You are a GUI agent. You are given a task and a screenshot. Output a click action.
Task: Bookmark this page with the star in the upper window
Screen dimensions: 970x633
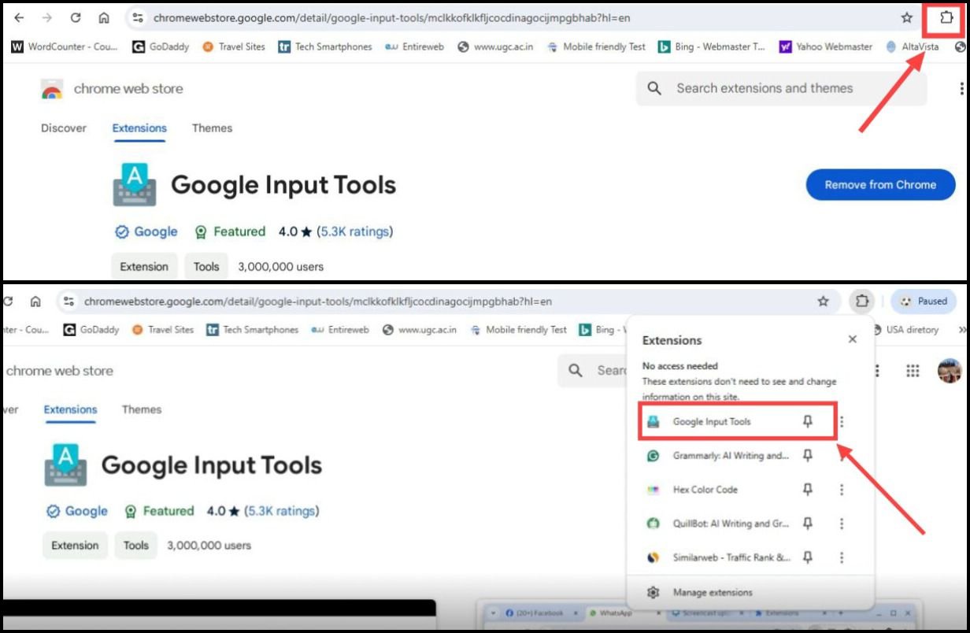pyautogui.click(x=907, y=18)
